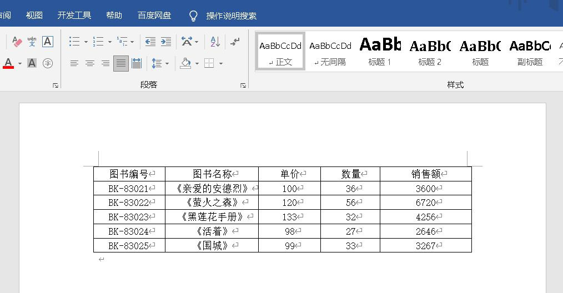563x293 pixels.
Task: Click cell BK-83021
Action: point(129,189)
